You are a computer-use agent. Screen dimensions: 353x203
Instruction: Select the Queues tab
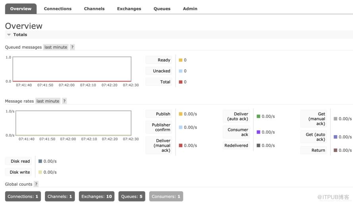pos(162,9)
